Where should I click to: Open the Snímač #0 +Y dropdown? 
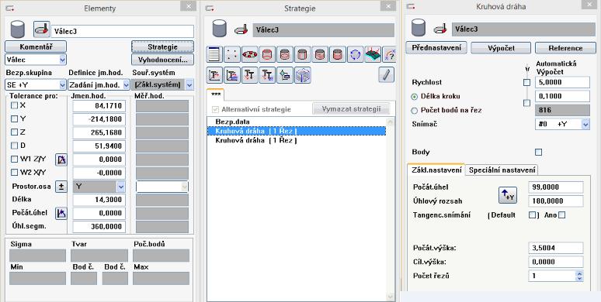pos(585,124)
